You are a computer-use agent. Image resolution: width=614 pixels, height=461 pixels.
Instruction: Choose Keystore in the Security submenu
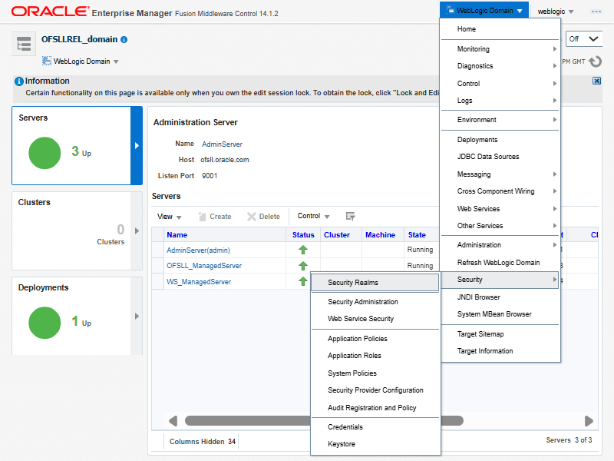click(x=342, y=444)
